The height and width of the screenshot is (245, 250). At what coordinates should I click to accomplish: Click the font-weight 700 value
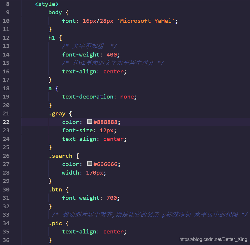coord(112,198)
